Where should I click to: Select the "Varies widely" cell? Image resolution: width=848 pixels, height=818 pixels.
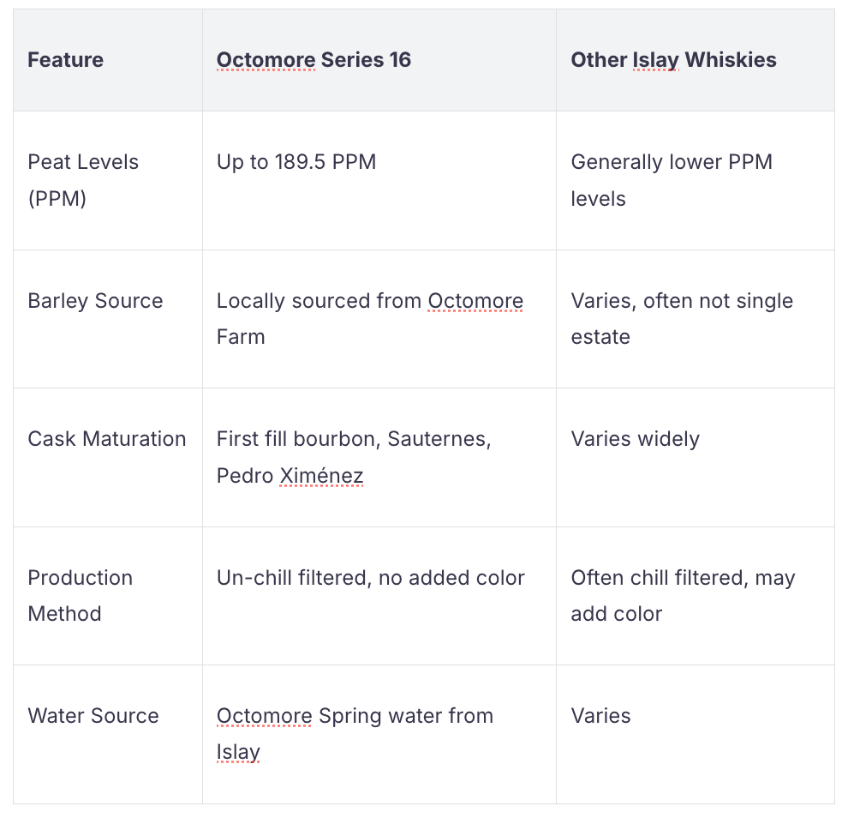pyautogui.click(x=635, y=439)
